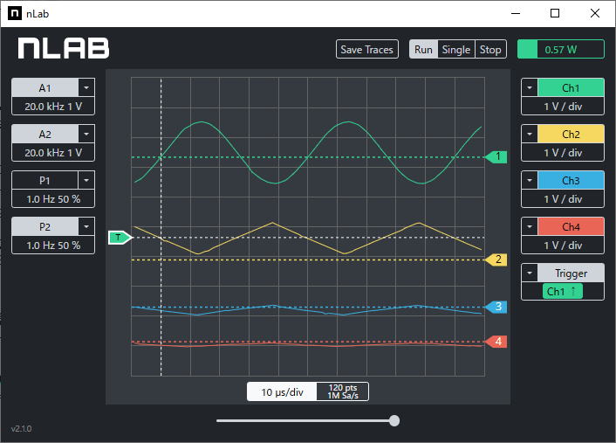Open the A2 settings dropdown arrow
Viewport: 616px width, 443px height.
coord(86,135)
